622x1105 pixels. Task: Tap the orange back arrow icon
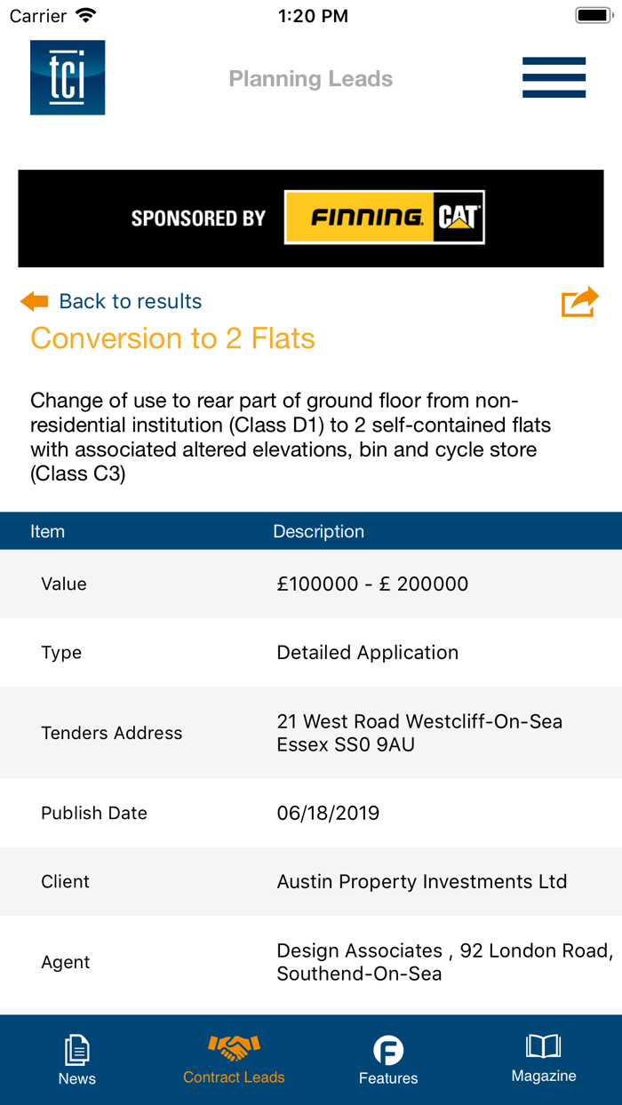(33, 301)
